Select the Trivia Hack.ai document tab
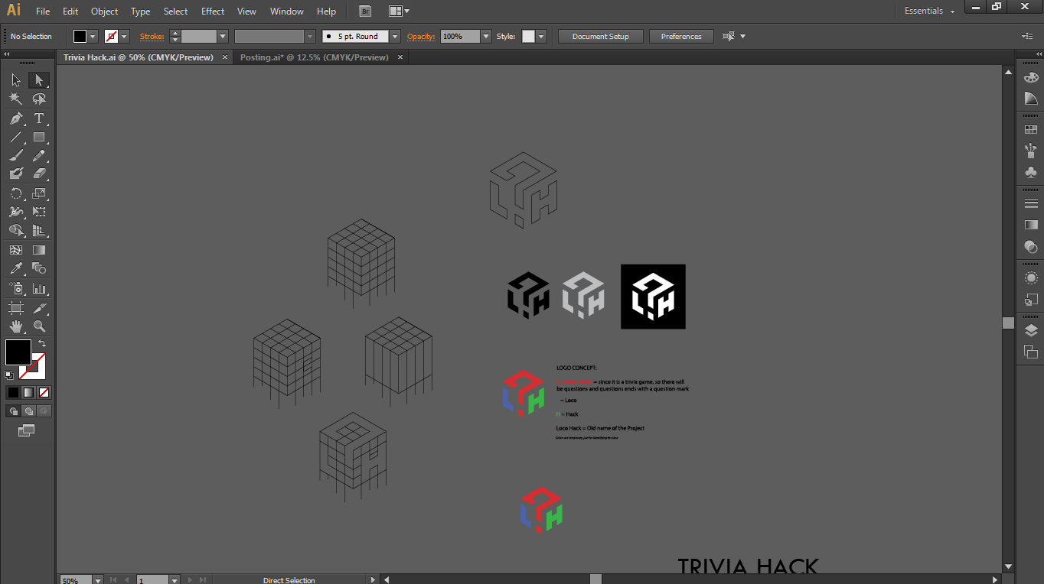 pos(138,57)
